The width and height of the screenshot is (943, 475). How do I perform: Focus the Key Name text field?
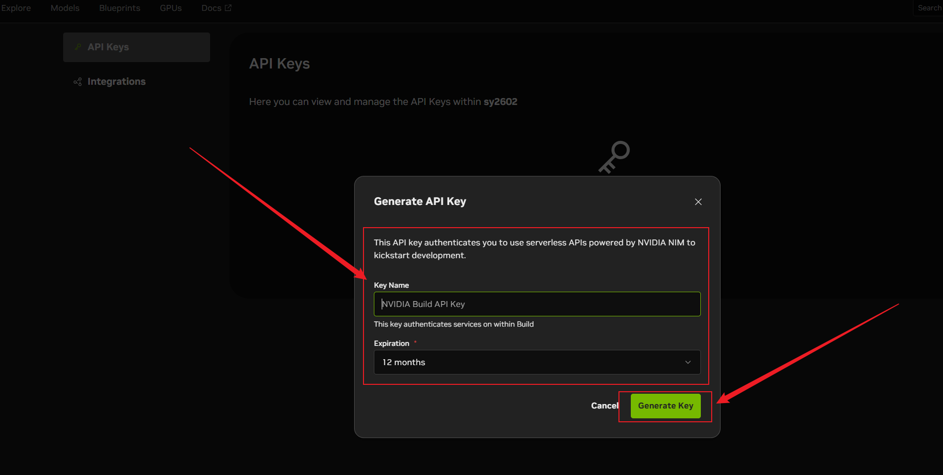click(x=537, y=304)
